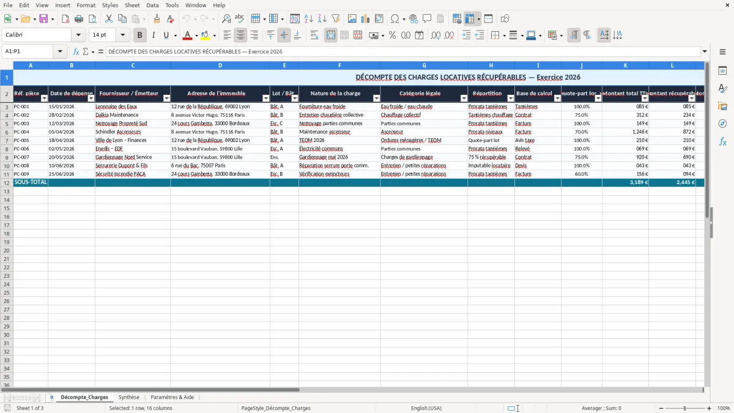Image resolution: width=734 pixels, height=413 pixels.
Task: Toggle Align Left
Action: click(228, 35)
